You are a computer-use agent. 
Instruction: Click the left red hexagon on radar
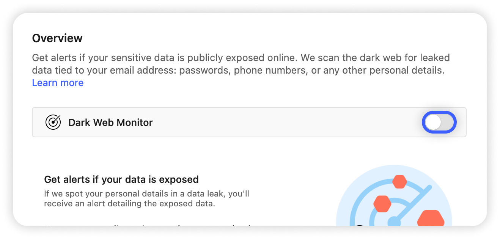coord(382,204)
